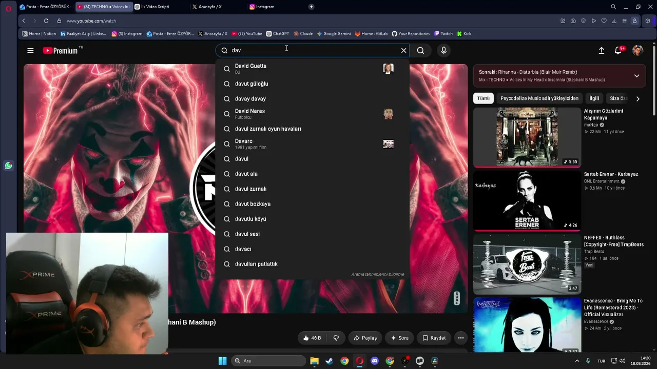Viewport: 657px width, 369px height.
Task: Switch to the 'Posta - Emre ÖZYÖRÜK' tab
Action: pyautogui.click(x=46, y=7)
